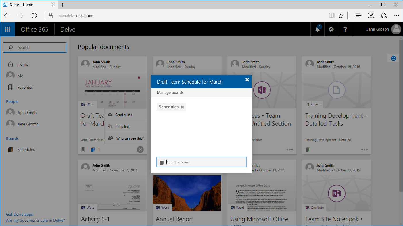This screenshot has width=403, height=226.
Task: Click the browser Share icon
Action: pyautogui.click(x=384, y=16)
